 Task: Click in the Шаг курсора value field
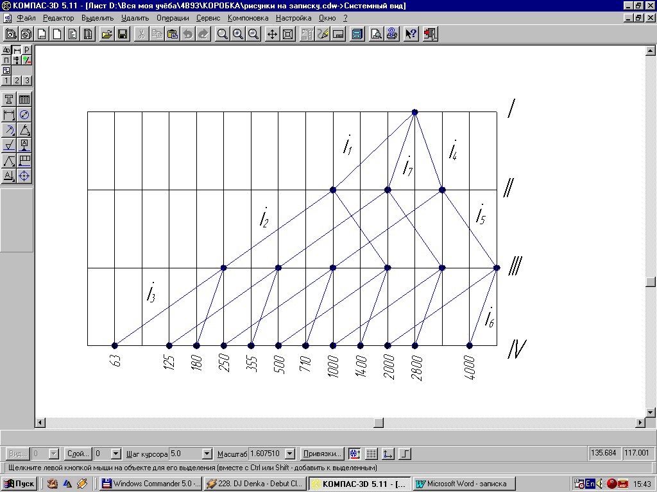pyautogui.click(x=185, y=454)
